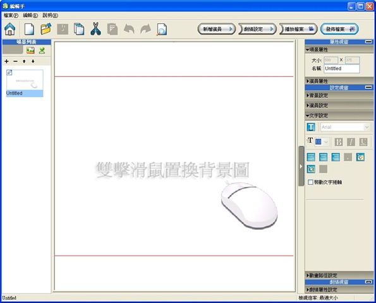376x303 pixels.
Task: Click the redo arrow icon
Action: click(x=145, y=29)
